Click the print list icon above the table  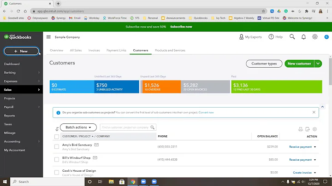coord(301,129)
